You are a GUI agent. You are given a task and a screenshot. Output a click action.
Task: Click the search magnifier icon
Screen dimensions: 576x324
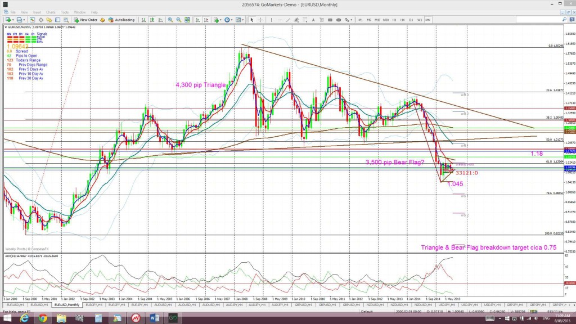click(x=564, y=20)
